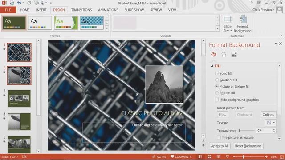Switch to Reading View icon
The image size is (285, 160).
pos(218,156)
